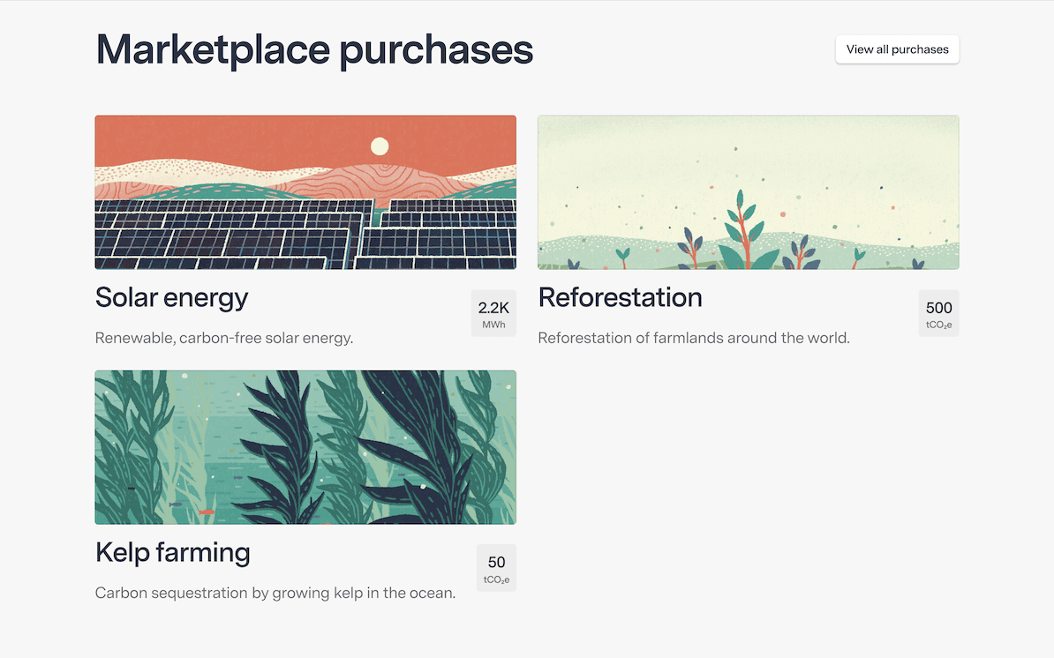This screenshot has height=658, width=1054.
Task: Click the orange fish in kelp illustration
Action: click(x=206, y=512)
